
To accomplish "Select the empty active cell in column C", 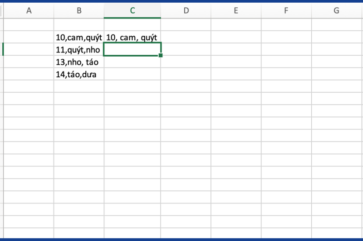I will coord(132,49).
